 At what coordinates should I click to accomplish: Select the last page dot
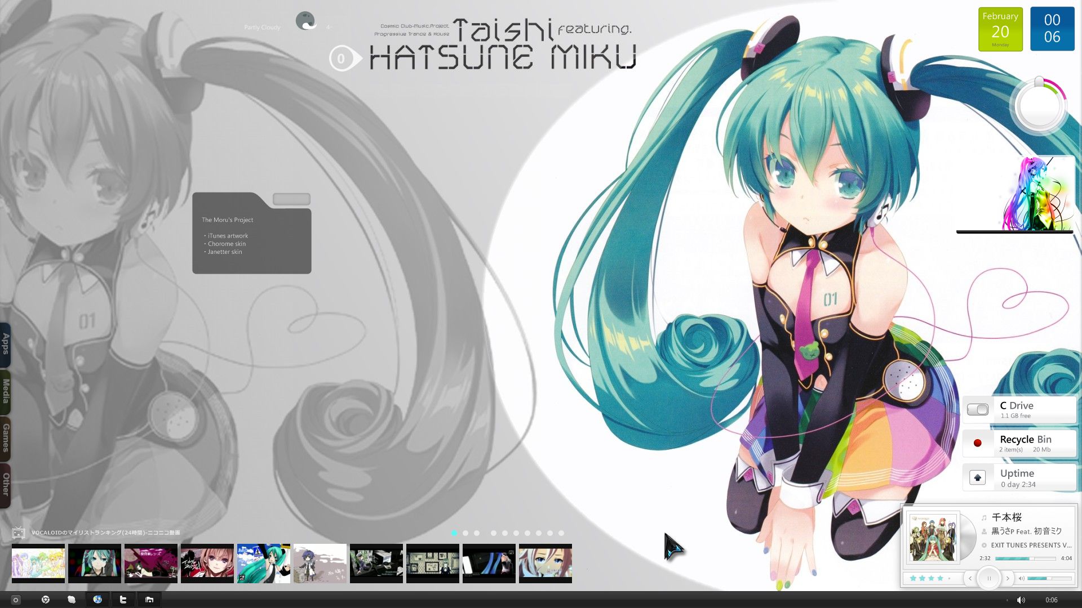[561, 533]
